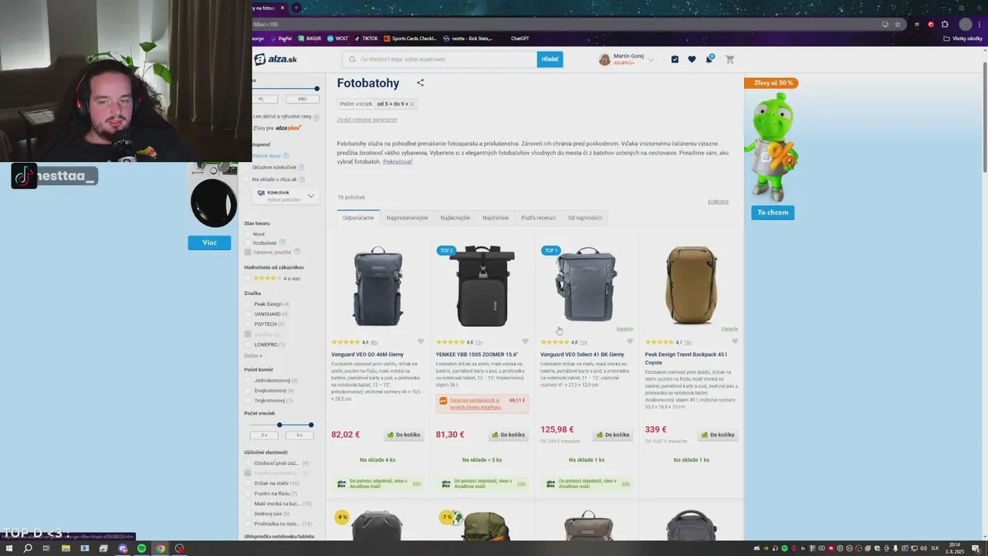Select the 'Najdrahšie' sort tab

tap(496, 218)
